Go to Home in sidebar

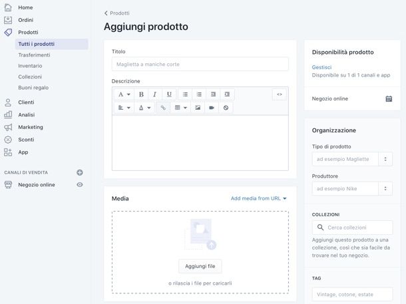(x=25, y=7)
